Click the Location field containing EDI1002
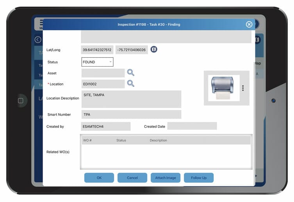Viewport: 294px width, 202px height. coord(103,84)
